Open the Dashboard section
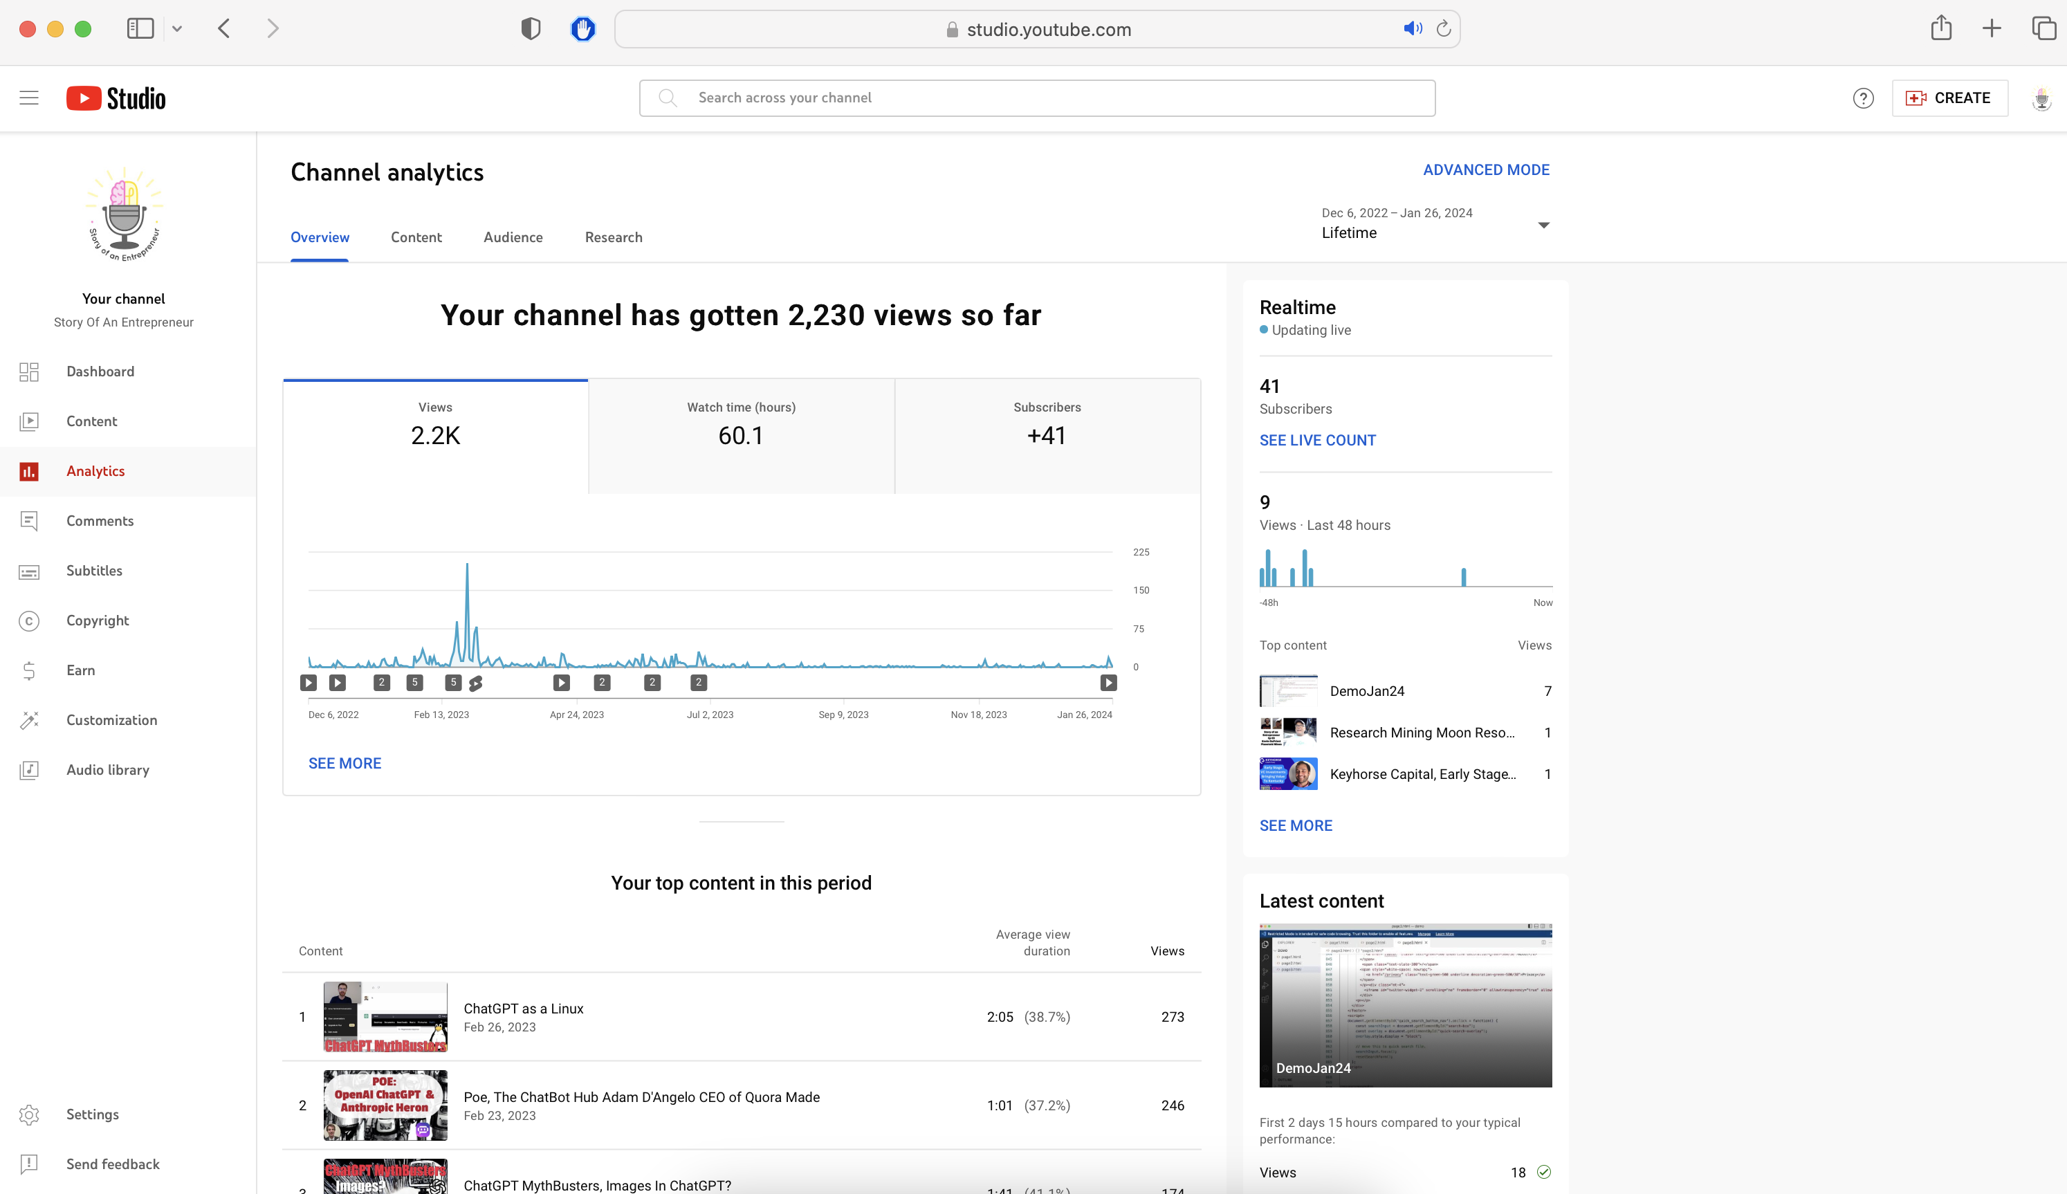This screenshot has height=1194, width=2067. [x=128, y=371]
